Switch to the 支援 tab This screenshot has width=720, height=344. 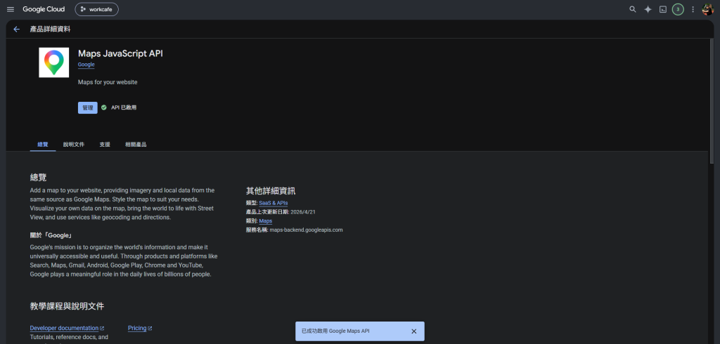[x=105, y=144]
